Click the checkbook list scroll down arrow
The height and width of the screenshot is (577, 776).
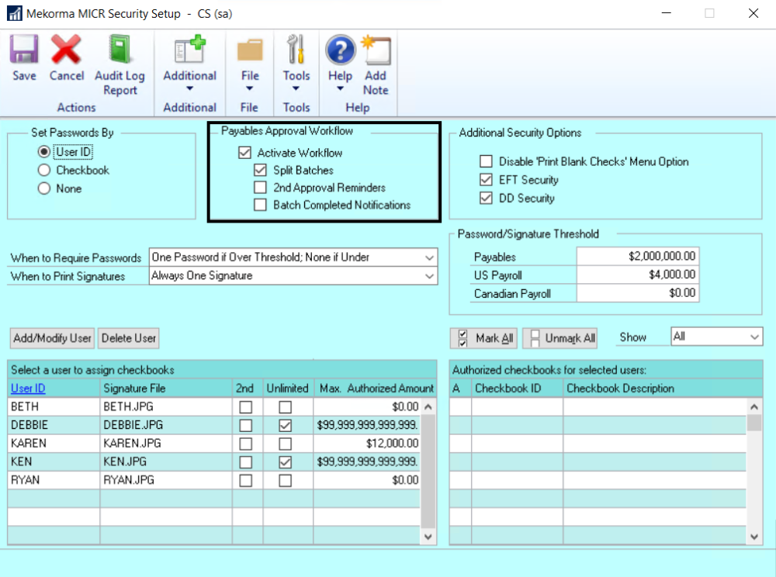[x=754, y=537]
